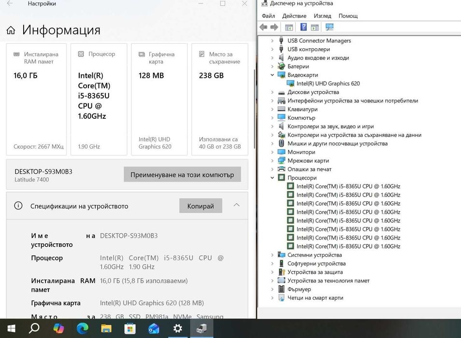Click the Инсталирана RAM памет card
The image size is (461, 338).
click(36, 99)
